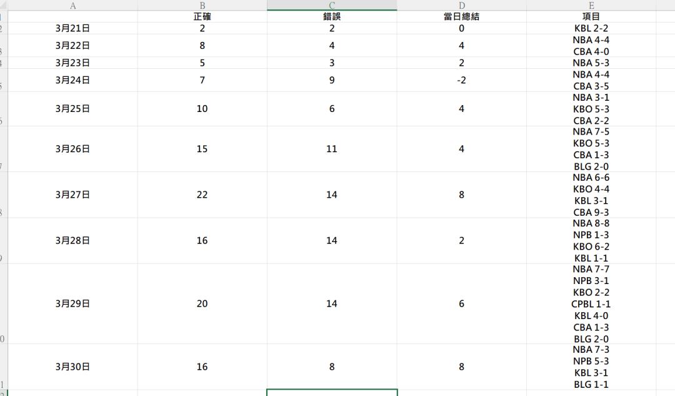
Task: Click 當日總結 value 6 for 3月29日
Action: 461,304
